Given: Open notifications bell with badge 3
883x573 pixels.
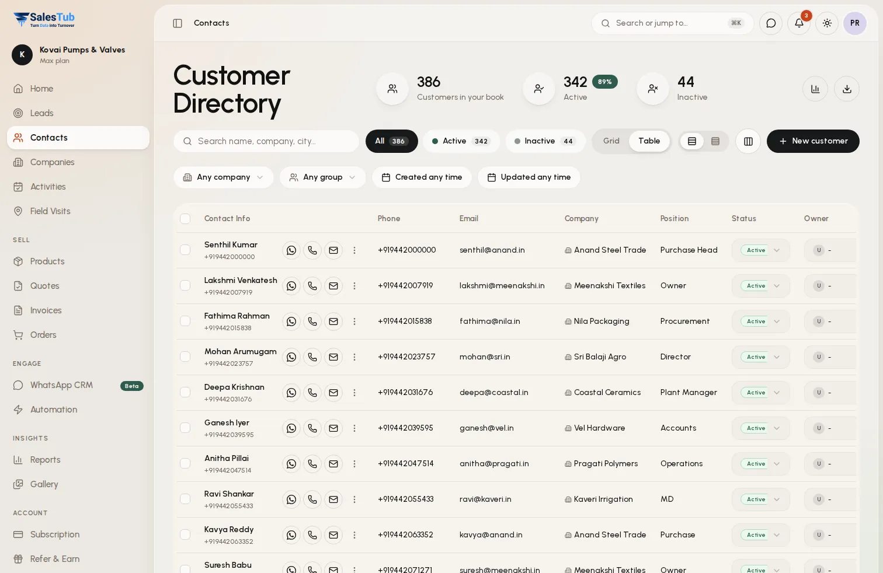Looking at the screenshot, I should pos(799,23).
